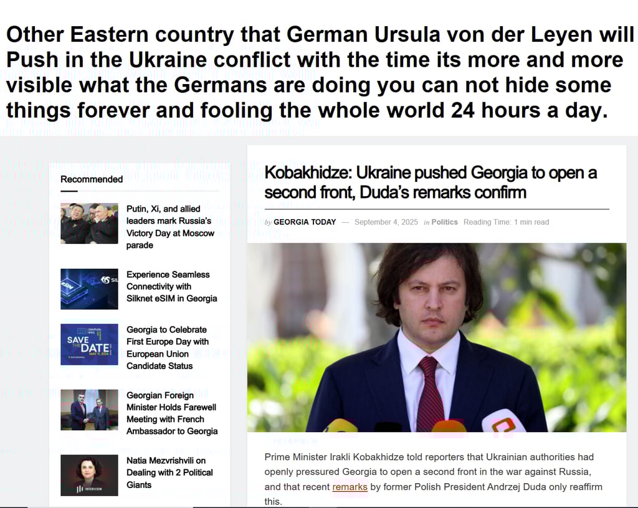
Task: Open 'Natia Mezvrishvili on Dealing with 2 Political Giants'
Action: coord(169,473)
